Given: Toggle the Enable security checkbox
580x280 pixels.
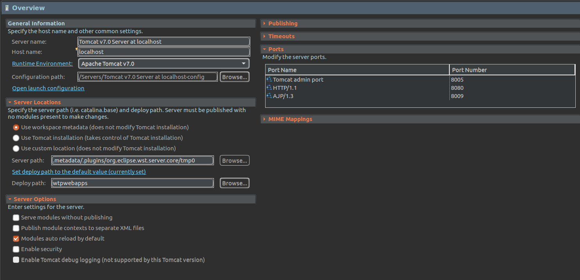Looking at the screenshot, I should (16, 249).
